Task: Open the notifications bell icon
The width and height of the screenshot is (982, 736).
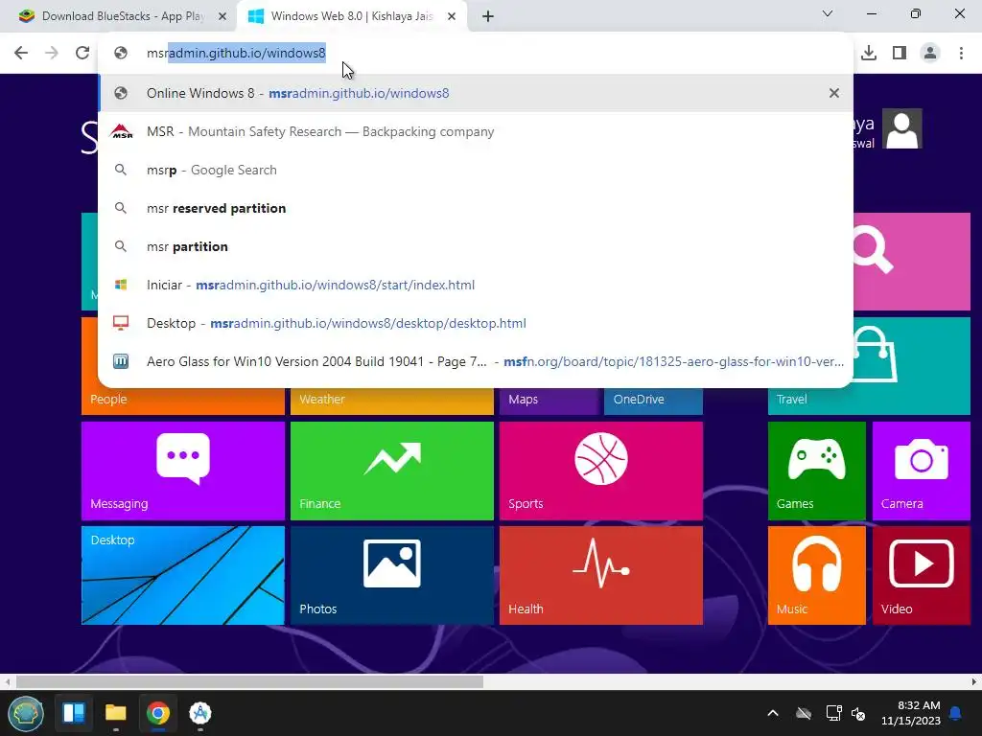Action: pos(955,713)
